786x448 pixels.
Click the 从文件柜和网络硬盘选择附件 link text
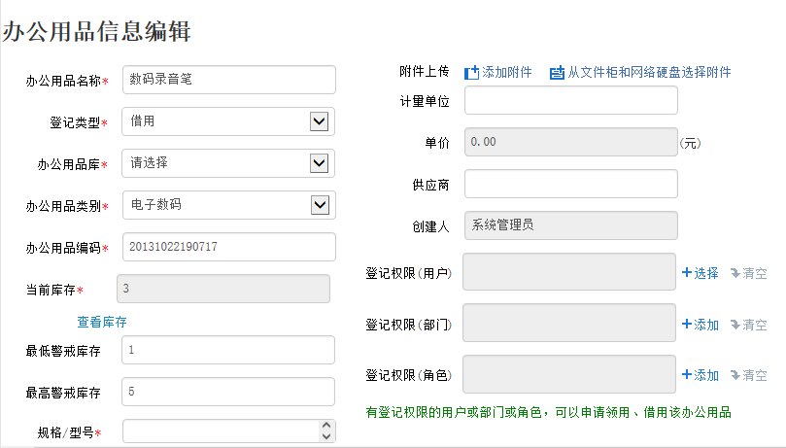[649, 72]
